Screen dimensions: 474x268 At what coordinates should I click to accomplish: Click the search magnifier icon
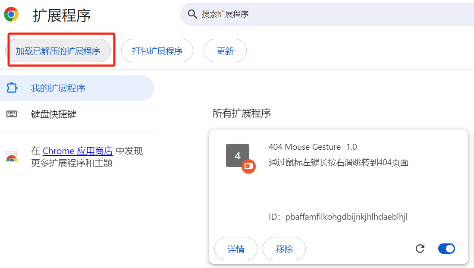coord(192,14)
